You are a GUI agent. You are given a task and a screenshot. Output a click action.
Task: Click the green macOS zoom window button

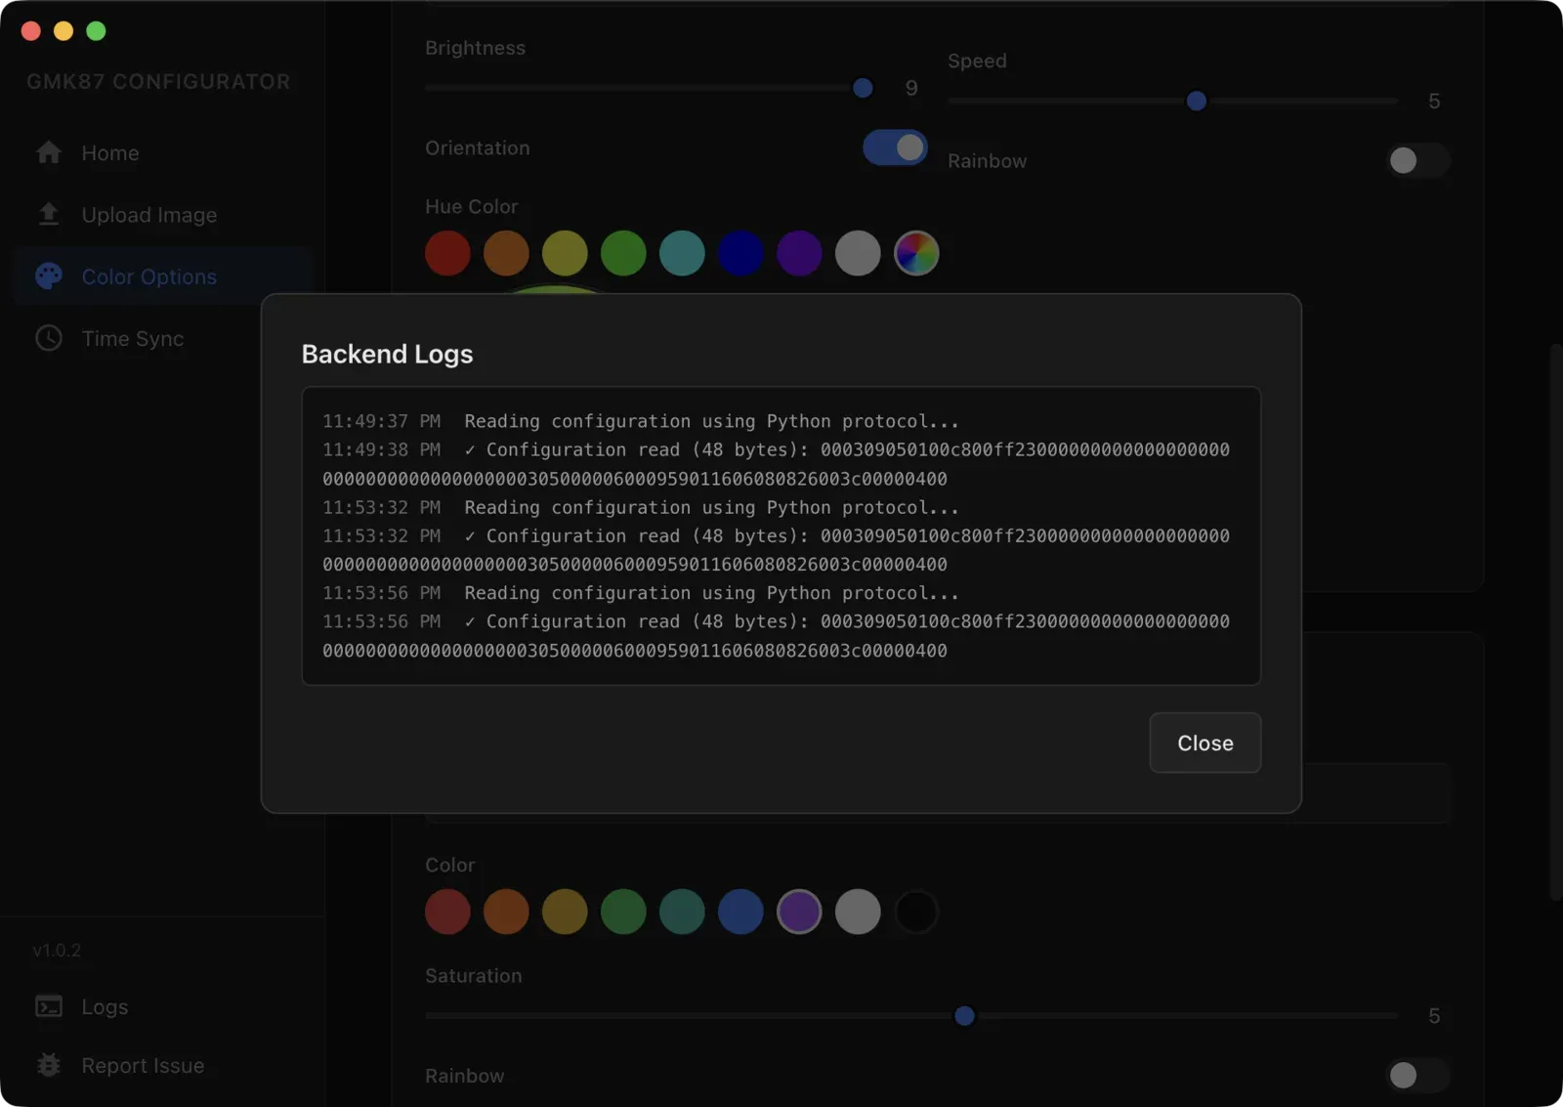coord(96,30)
